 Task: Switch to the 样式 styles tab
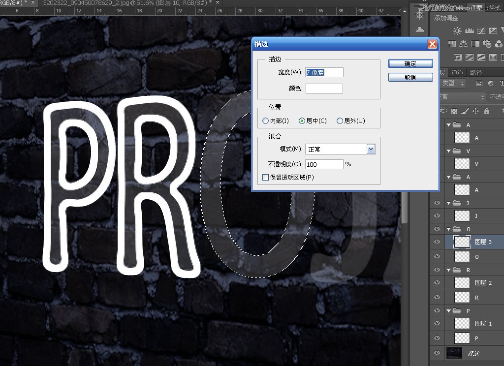tap(495, 7)
